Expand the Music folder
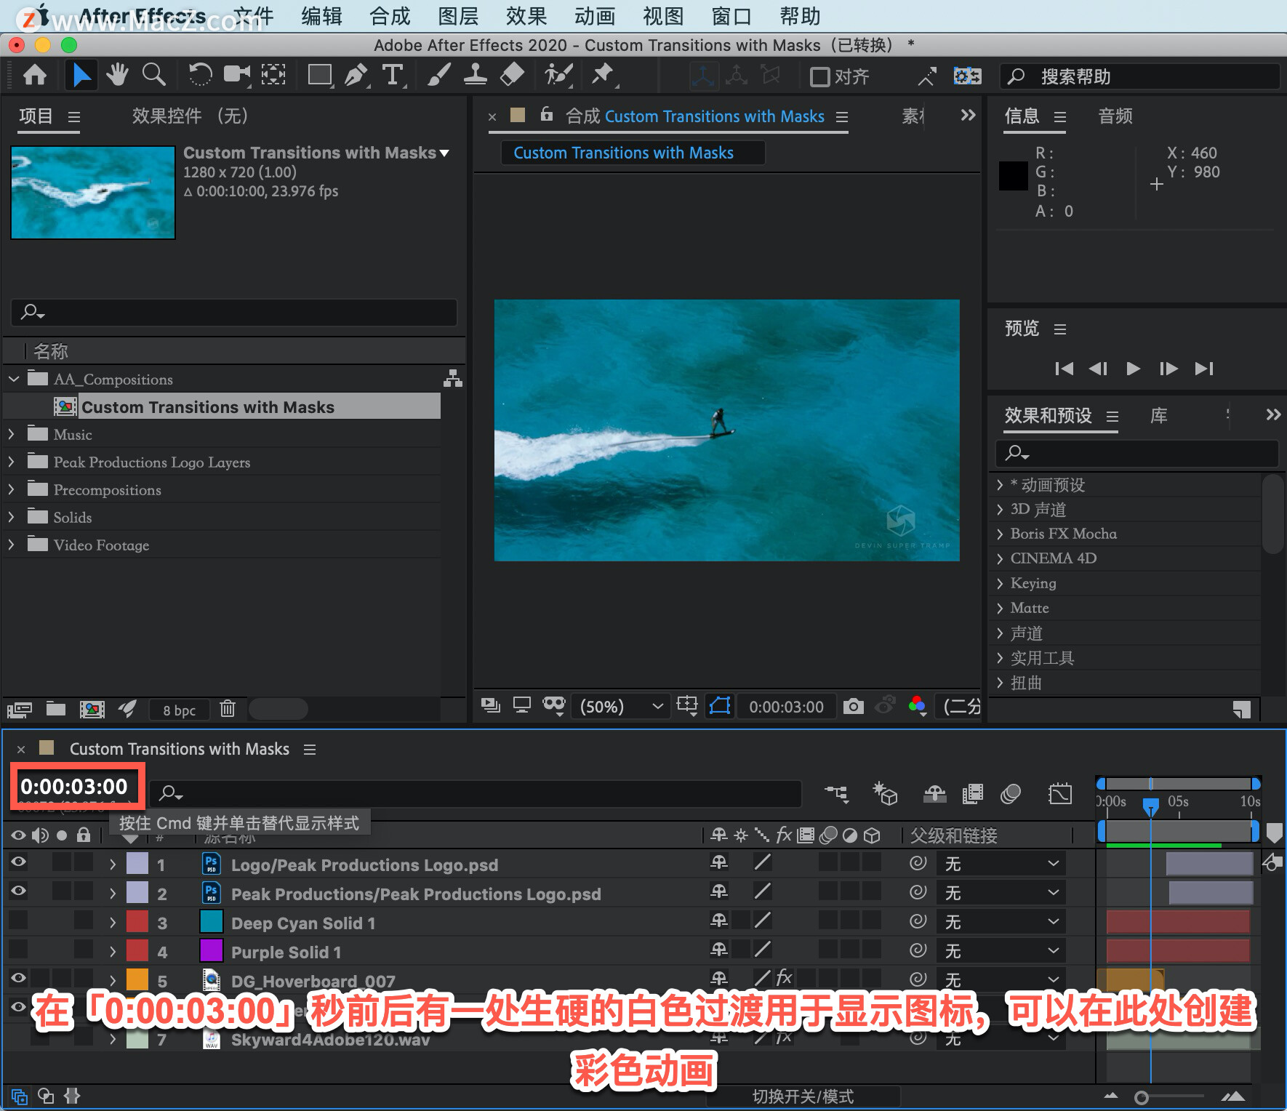 [x=12, y=434]
